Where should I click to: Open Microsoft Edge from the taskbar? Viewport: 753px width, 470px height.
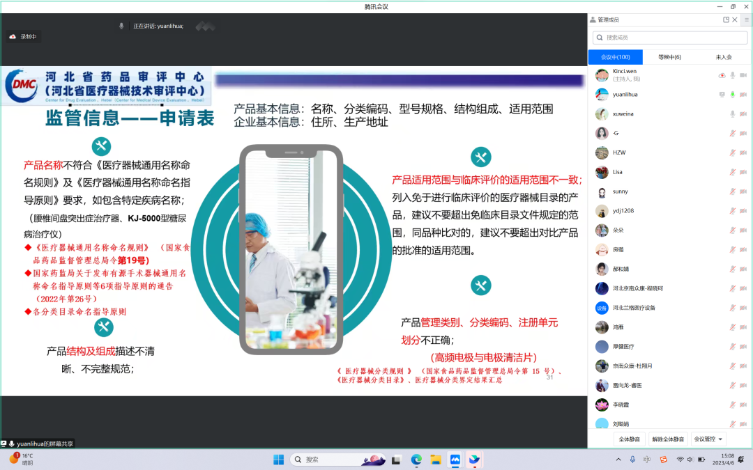[416, 460]
